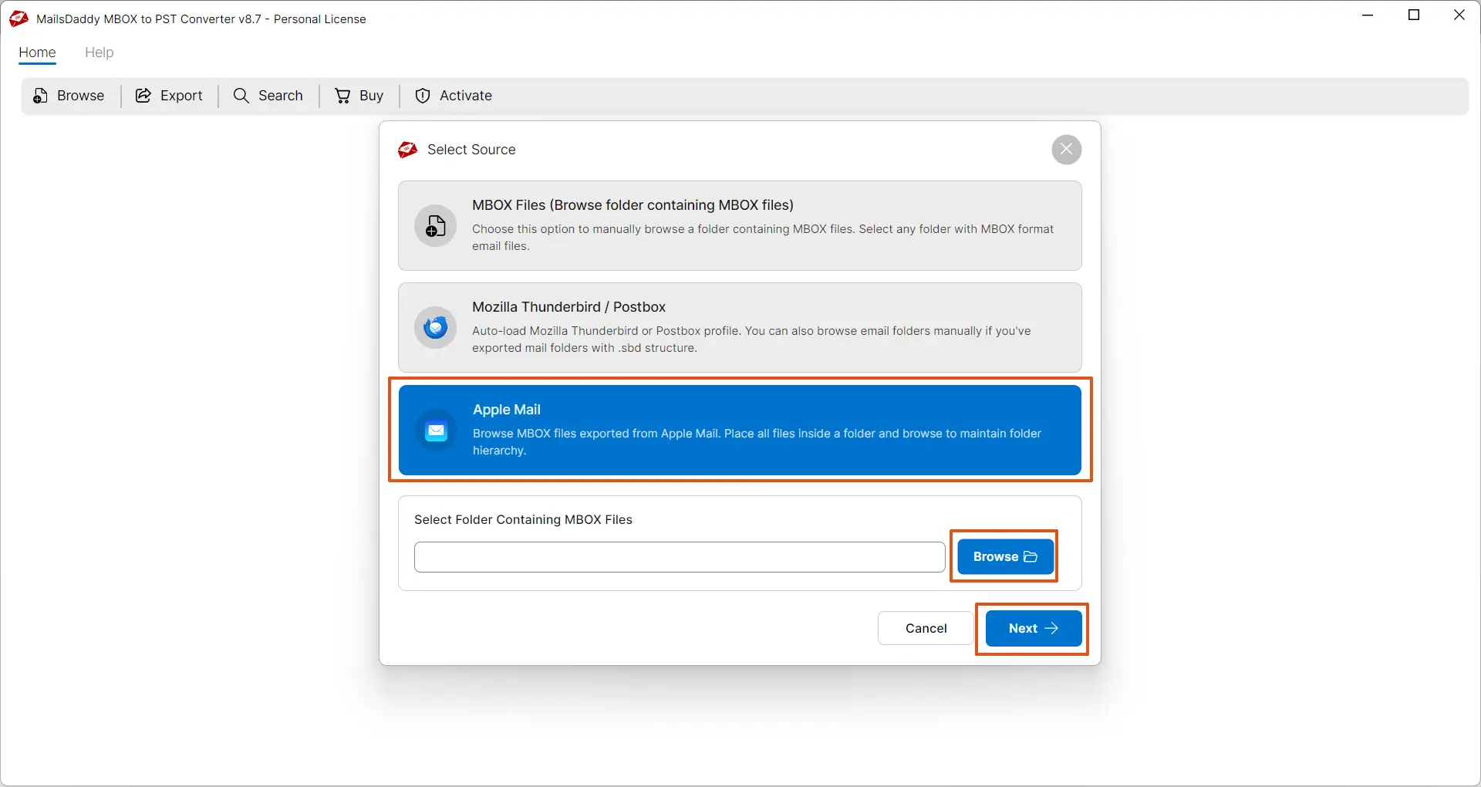Viewport: 1481px width, 787px height.
Task: Click the Apple Mail envelope icon
Action: (x=437, y=431)
